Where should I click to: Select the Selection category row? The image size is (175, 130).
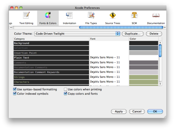coord(51,48)
